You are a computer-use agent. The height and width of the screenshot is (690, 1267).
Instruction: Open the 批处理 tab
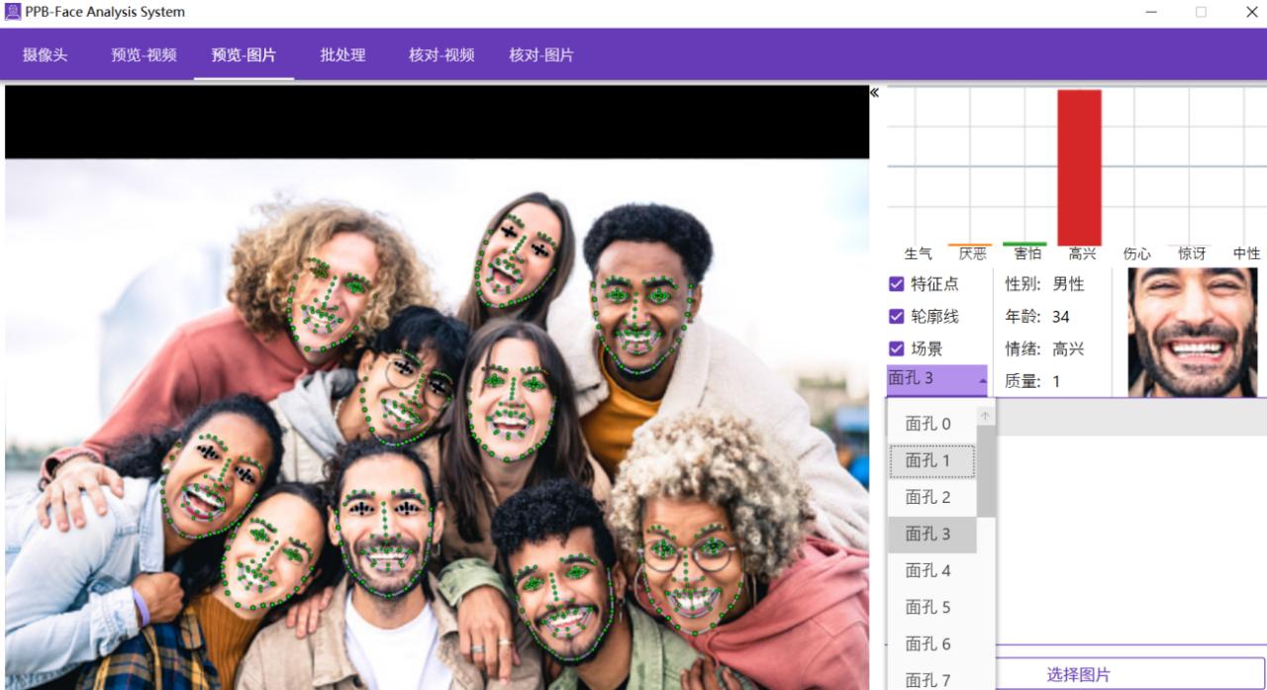(x=342, y=54)
